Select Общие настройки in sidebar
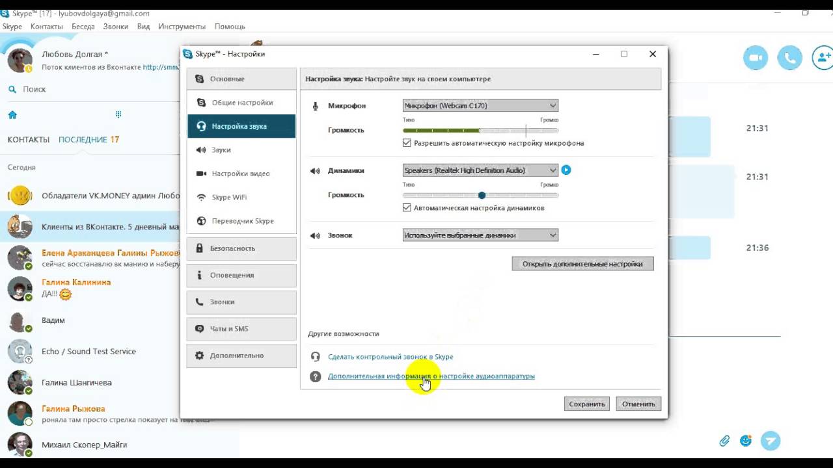Viewport: 833px width, 468px height. (241, 103)
